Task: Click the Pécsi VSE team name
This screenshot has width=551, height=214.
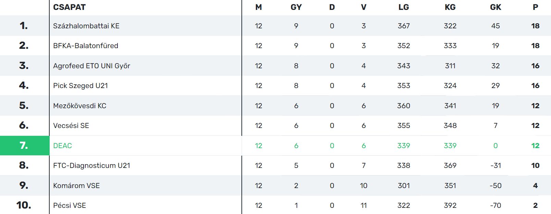Action: [x=69, y=205]
